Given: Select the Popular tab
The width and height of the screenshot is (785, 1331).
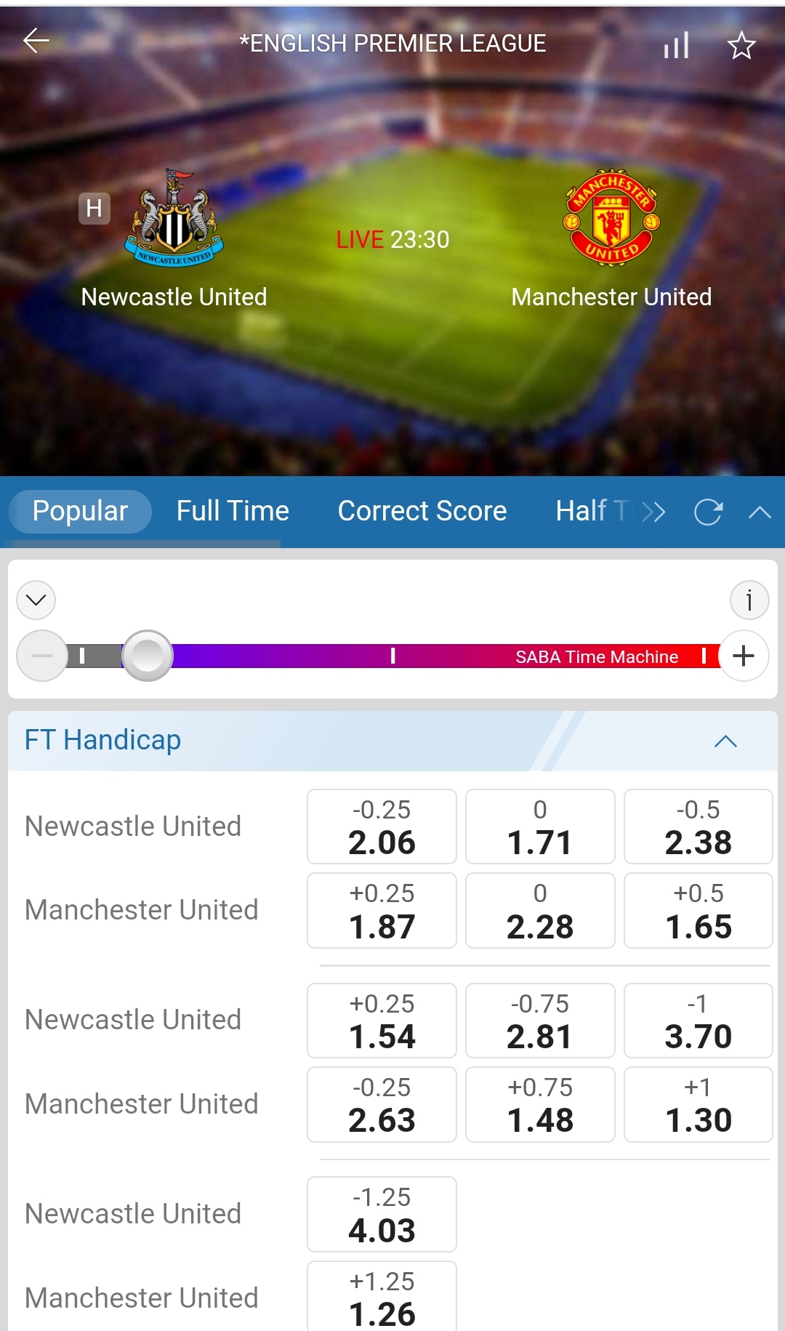Looking at the screenshot, I should click(x=80, y=511).
